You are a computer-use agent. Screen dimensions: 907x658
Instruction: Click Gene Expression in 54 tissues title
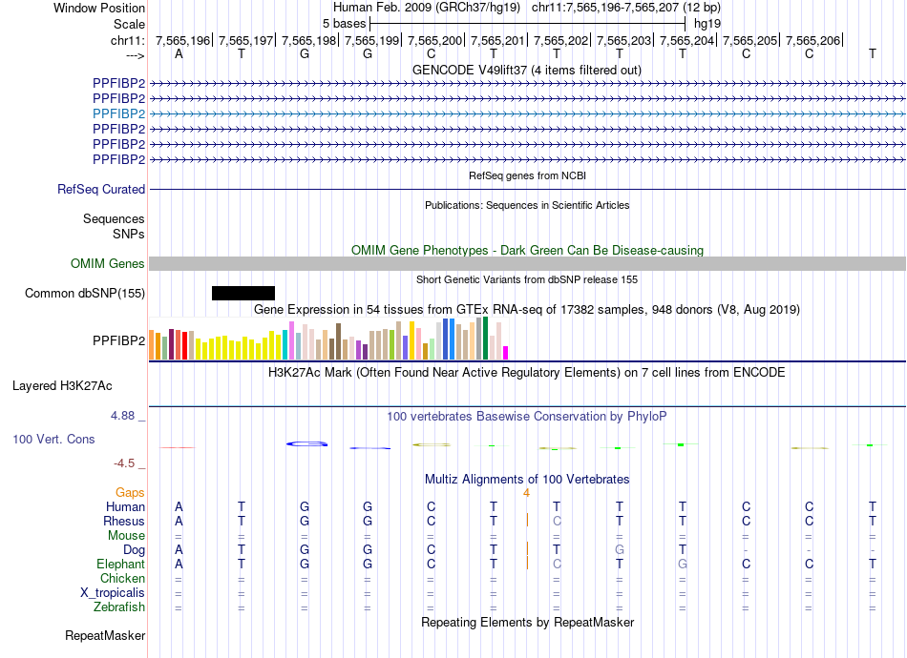coord(527,310)
